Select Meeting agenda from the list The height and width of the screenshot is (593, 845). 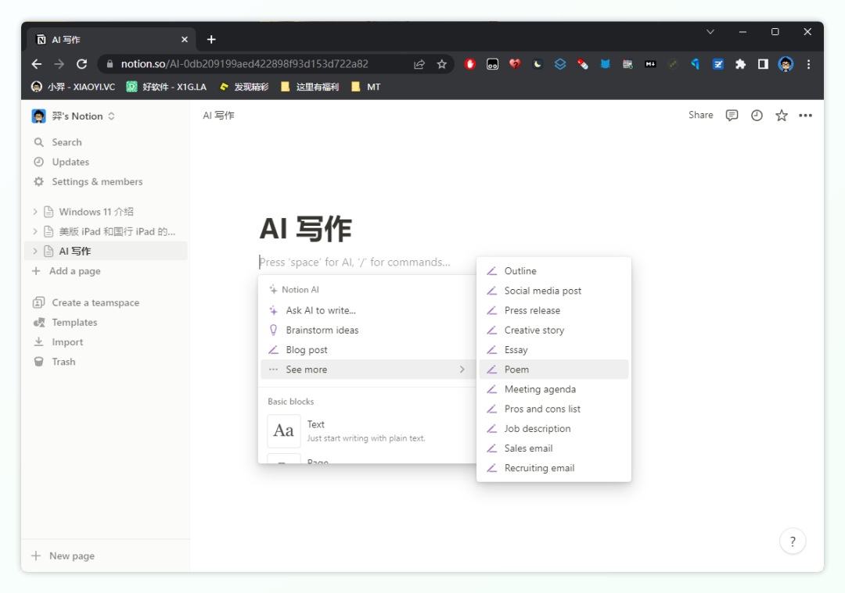[540, 389]
